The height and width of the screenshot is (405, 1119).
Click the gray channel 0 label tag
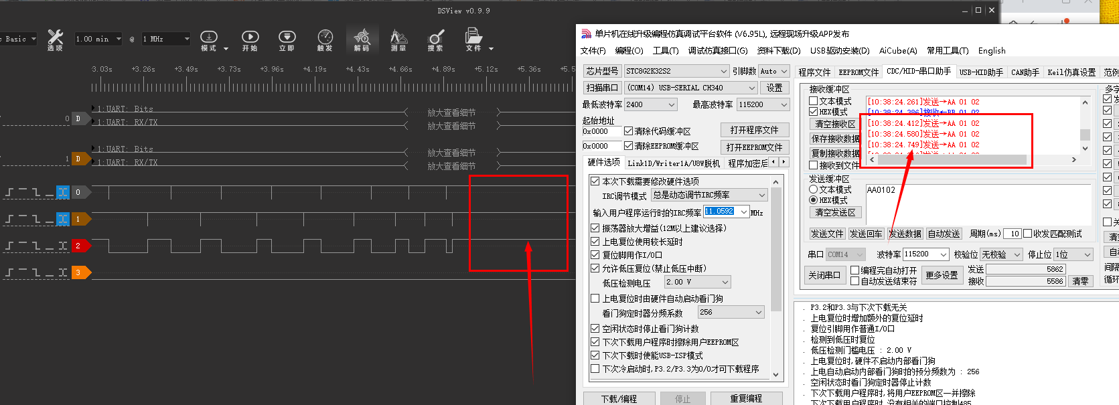80,193
